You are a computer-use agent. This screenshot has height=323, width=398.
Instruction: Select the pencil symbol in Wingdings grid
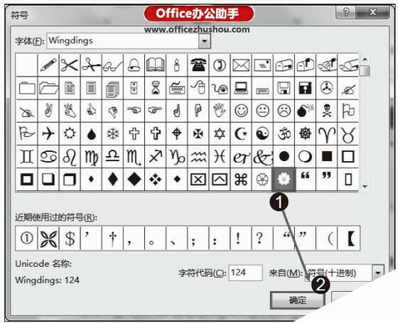(48, 65)
